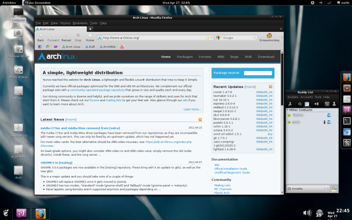
Task: Switch to Firefox in bottom taskbar
Action: 40,213
